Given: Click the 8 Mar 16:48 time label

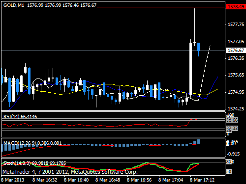Looking at the screenshot, I should pyautogui.click(x=108, y=180).
